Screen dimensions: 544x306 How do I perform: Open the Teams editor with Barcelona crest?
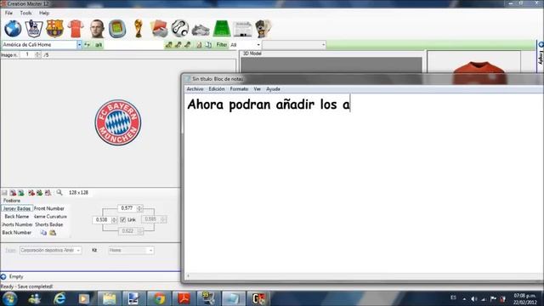[x=54, y=28]
